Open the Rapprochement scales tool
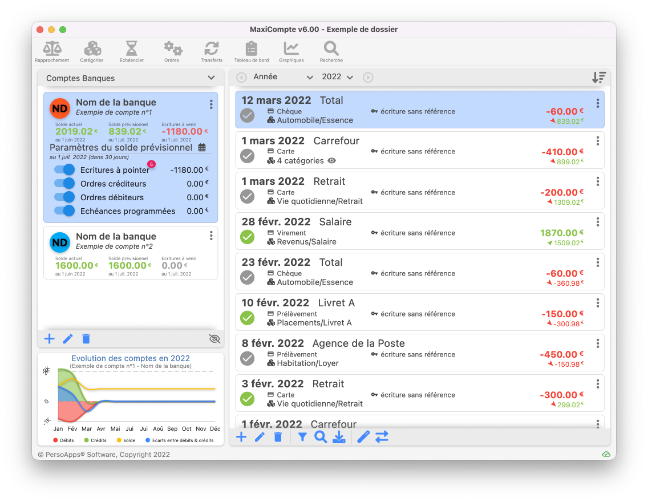 (52, 52)
